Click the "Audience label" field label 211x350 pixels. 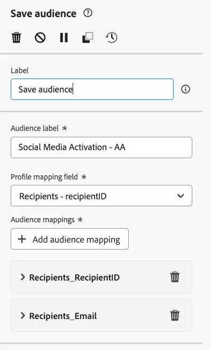coord(35,128)
